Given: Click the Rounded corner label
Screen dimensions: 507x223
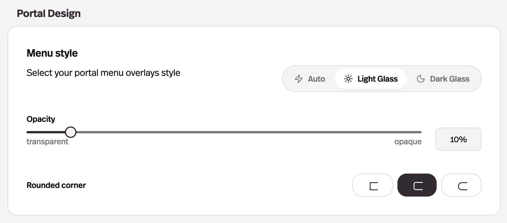Looking at the screenshot, I should tap(56, 185).
